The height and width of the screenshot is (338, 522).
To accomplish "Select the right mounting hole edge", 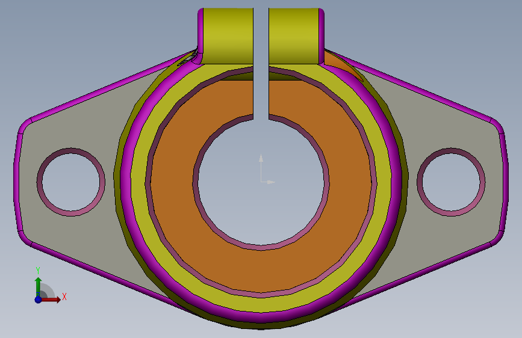I will 451,182.
